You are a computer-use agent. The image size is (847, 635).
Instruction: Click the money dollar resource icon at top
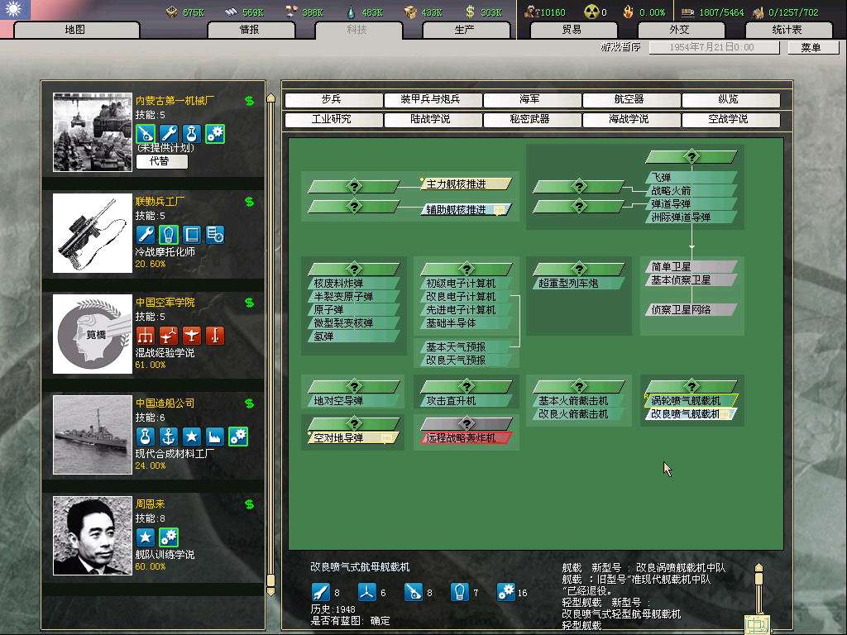point(470,12)
